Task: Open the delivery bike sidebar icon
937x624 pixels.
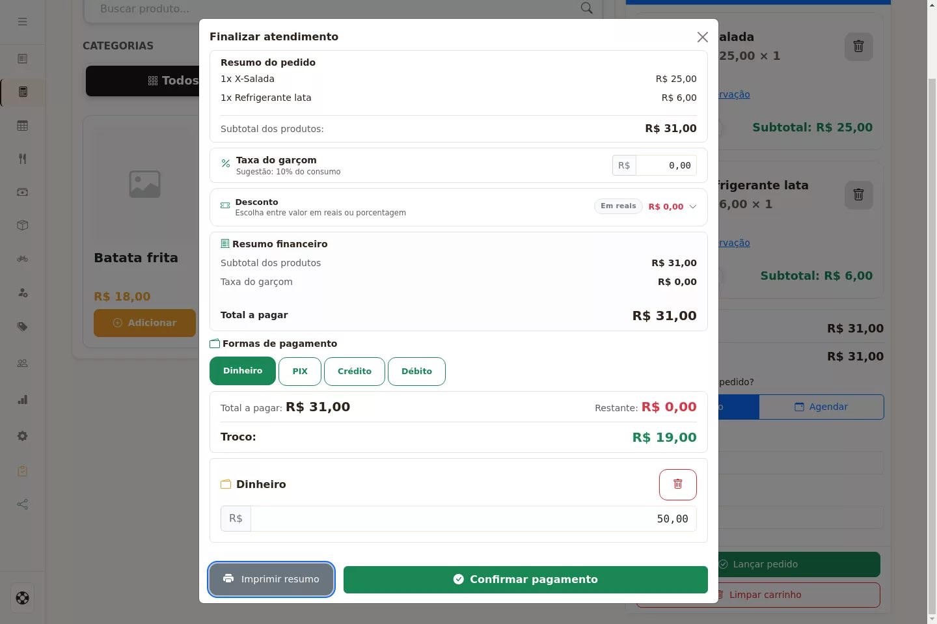Action: click(23, 258)
